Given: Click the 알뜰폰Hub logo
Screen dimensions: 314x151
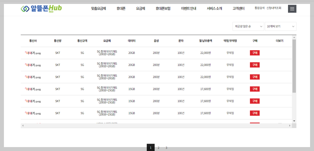Looking at the screenshot, I should 41,8.
